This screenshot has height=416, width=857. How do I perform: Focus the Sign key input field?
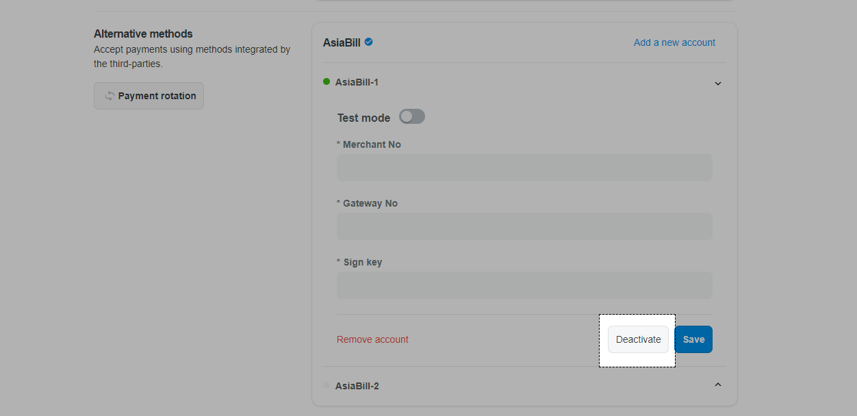[x=524, y=285]
